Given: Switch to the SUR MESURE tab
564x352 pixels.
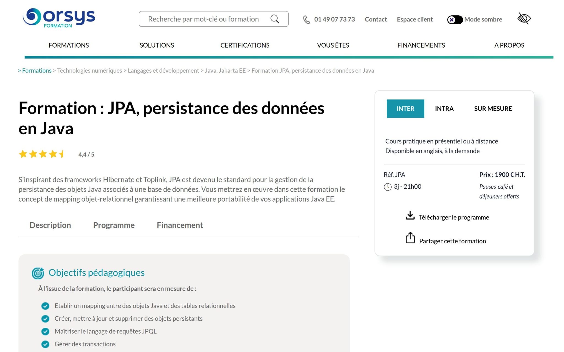Looking at the screenshot, I should [x=493, y=109].
